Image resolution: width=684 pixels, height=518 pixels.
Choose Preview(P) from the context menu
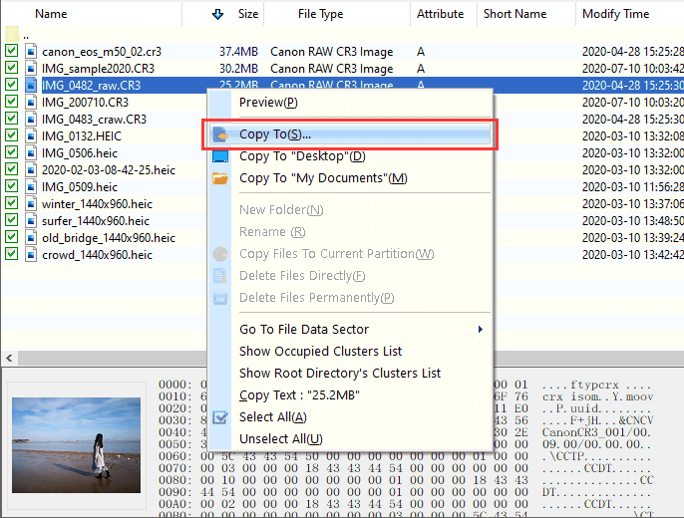pyautogui.click(x=268, y=103)
